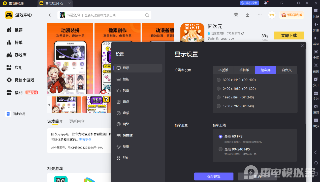Click the game search input field

click(x=103, y=15)
